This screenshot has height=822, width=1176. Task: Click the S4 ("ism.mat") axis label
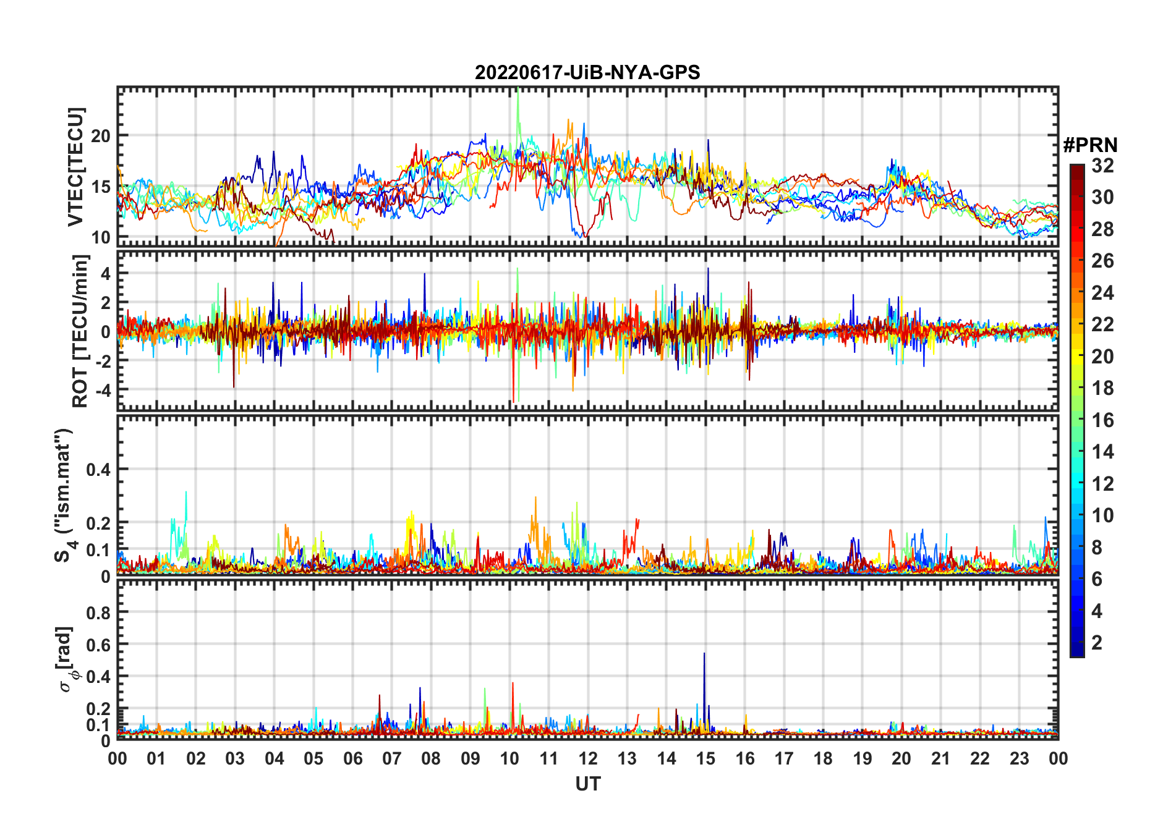point(64,495)
